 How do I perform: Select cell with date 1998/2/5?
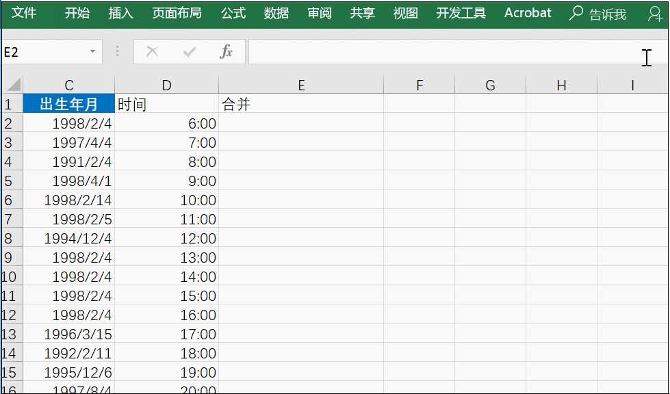[69, 219]
